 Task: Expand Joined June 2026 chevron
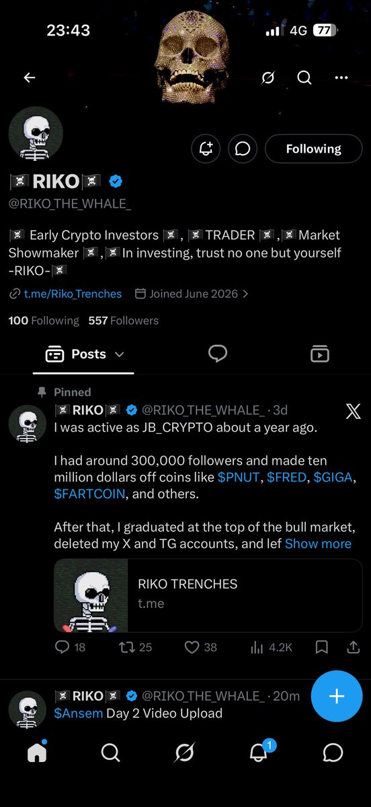[245, 294]
